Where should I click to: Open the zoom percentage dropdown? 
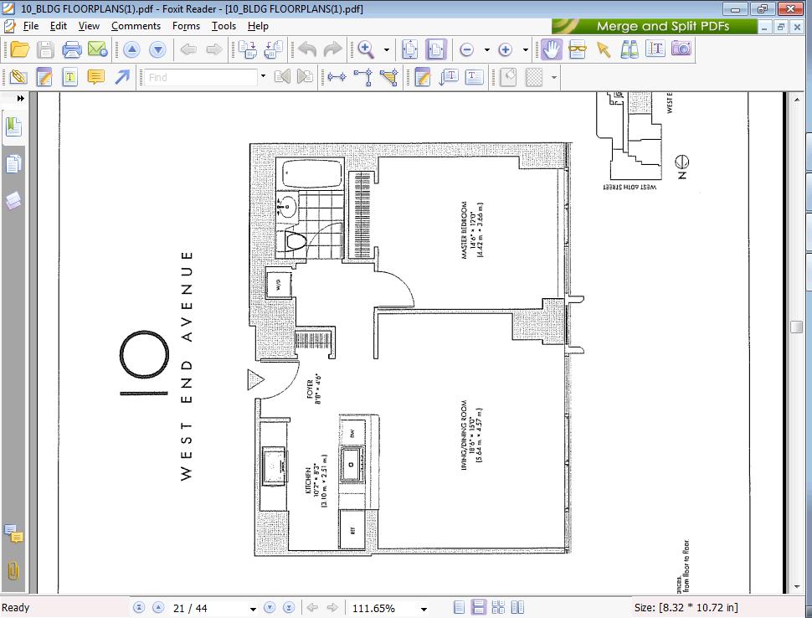pos(424,609)
